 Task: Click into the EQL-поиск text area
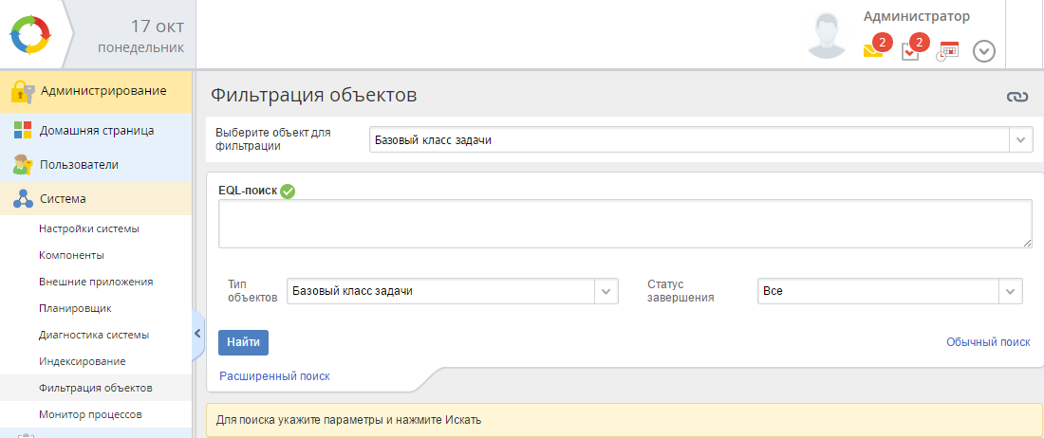[x=625, y=224]
